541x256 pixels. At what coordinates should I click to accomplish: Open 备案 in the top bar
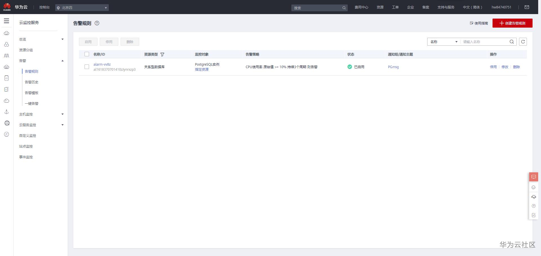click(426, 7)
